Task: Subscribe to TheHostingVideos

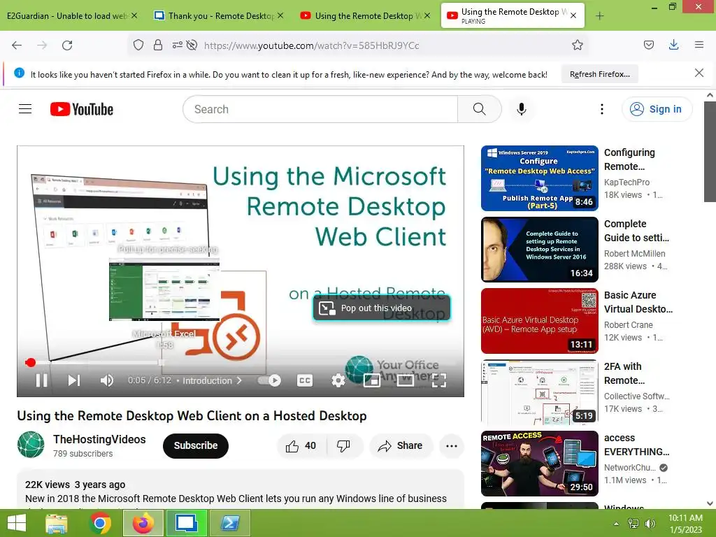Action: coord(196,445)
